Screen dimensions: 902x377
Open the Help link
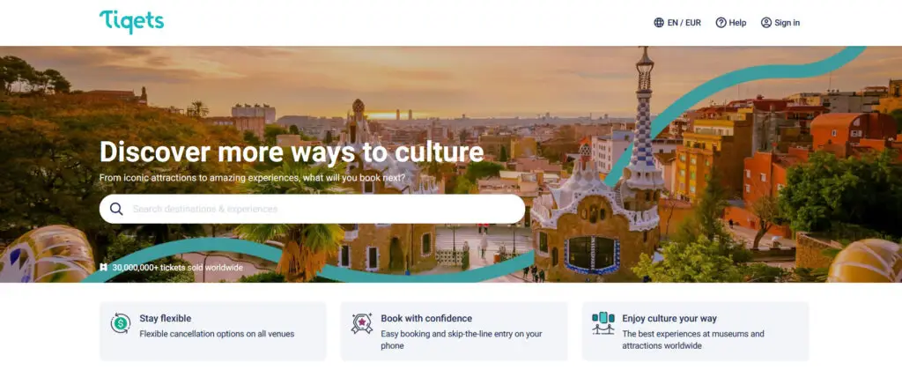(x=731, y=22)
